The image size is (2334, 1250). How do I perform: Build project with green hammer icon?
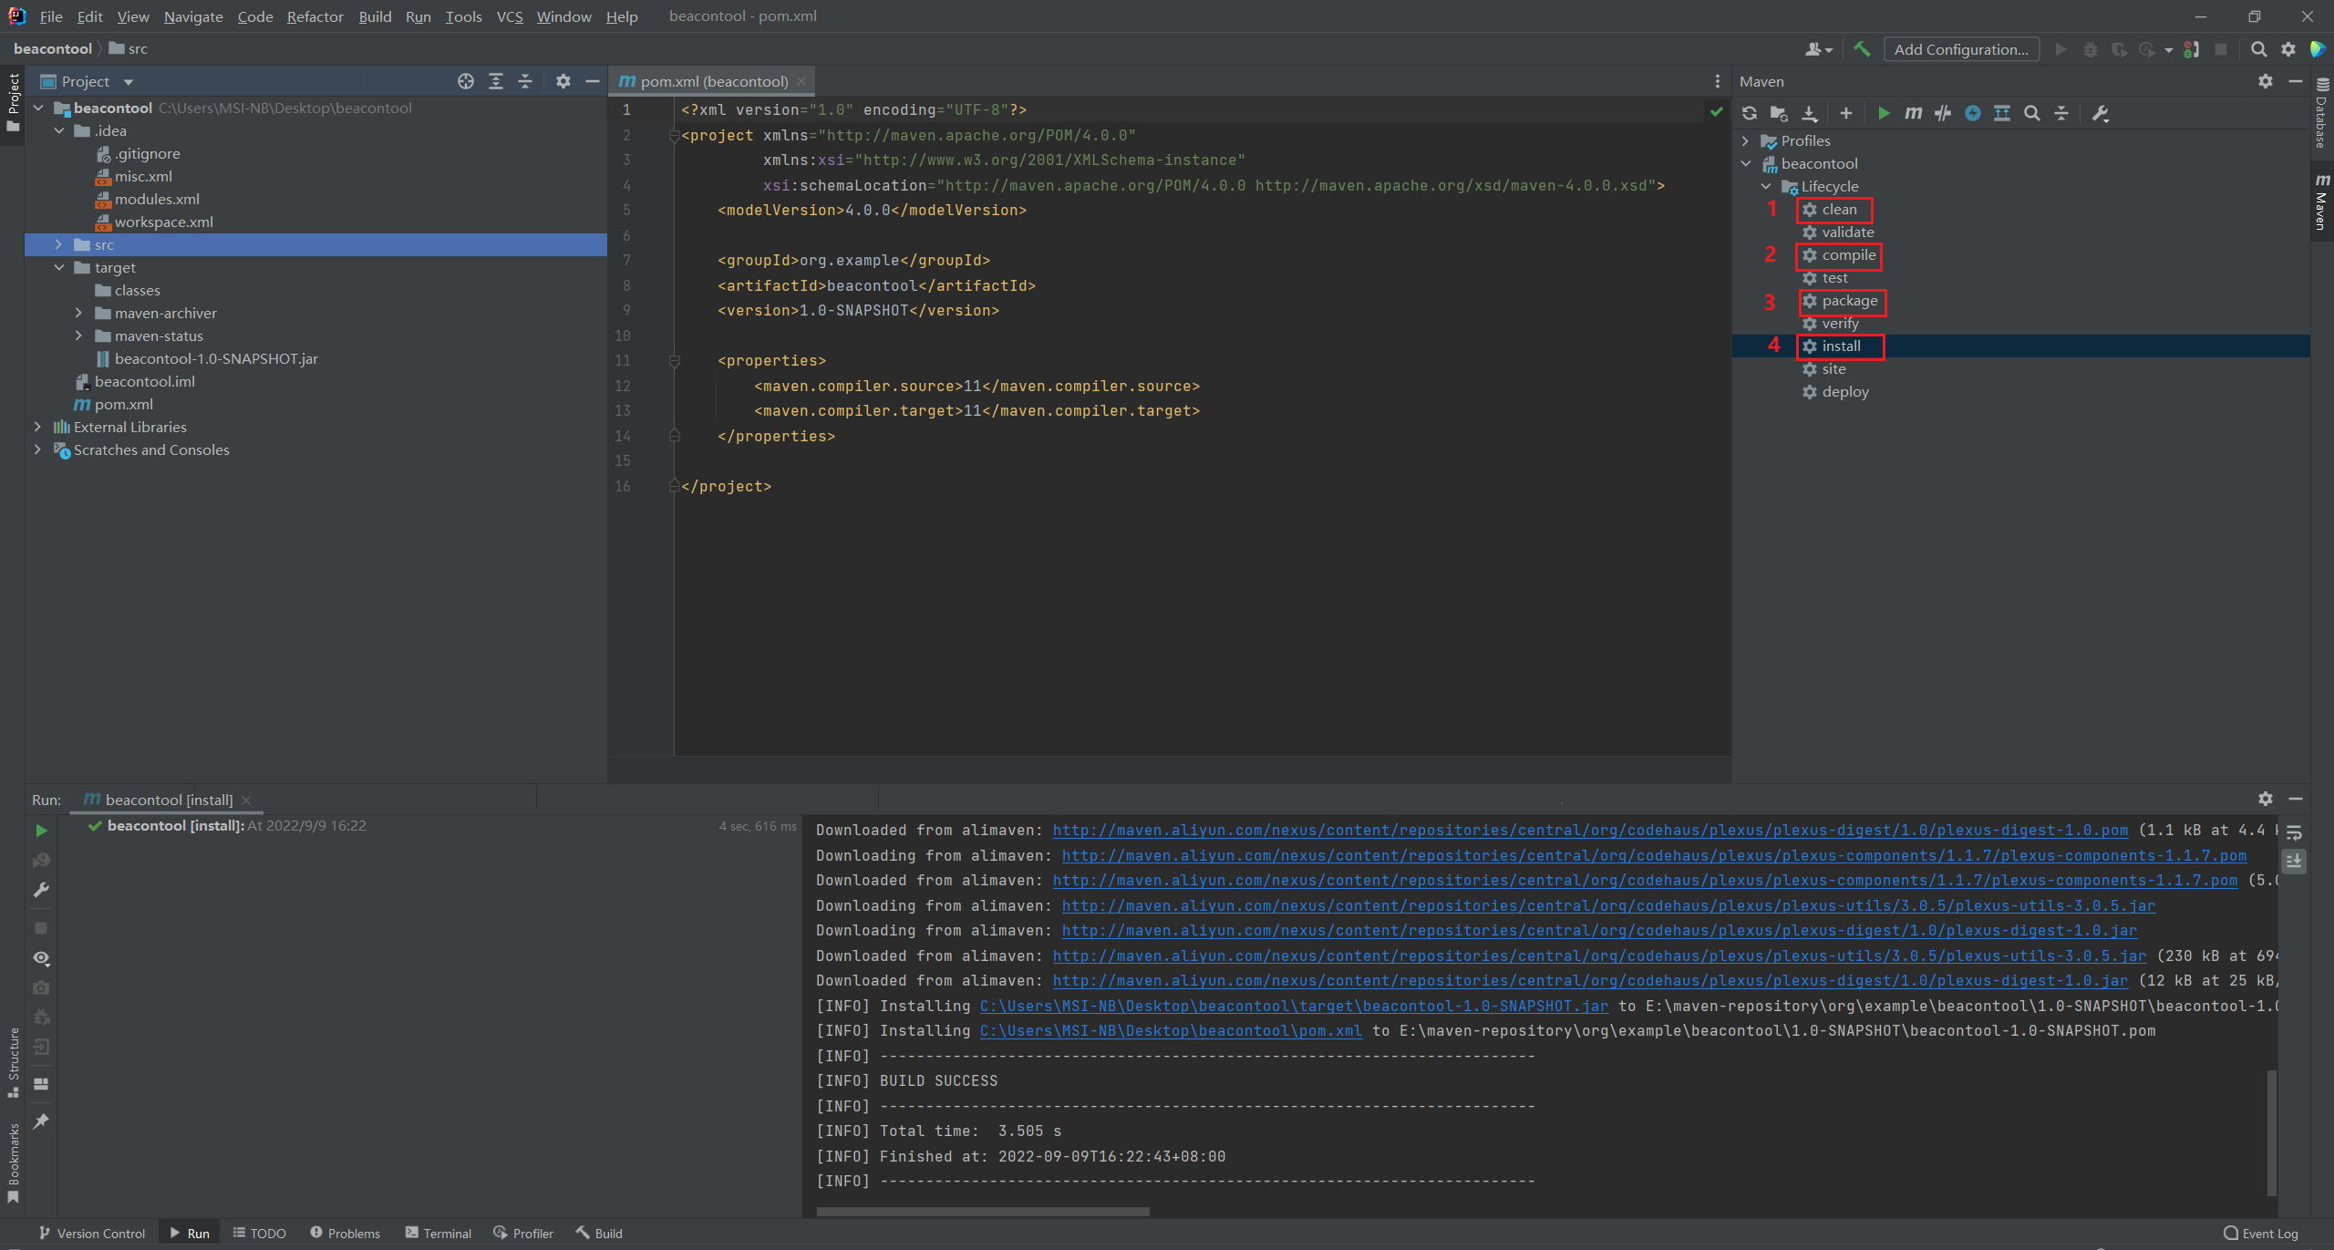pyautogui.click(x=1862, y=49)
